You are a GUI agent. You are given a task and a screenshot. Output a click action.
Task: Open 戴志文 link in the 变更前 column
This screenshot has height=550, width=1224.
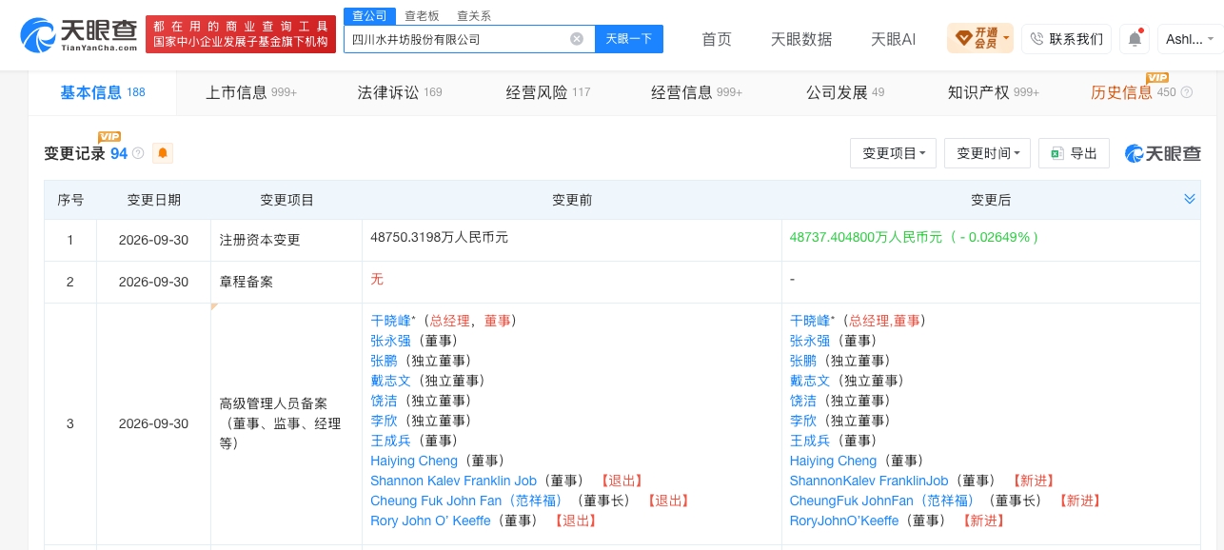click(390, 381)
